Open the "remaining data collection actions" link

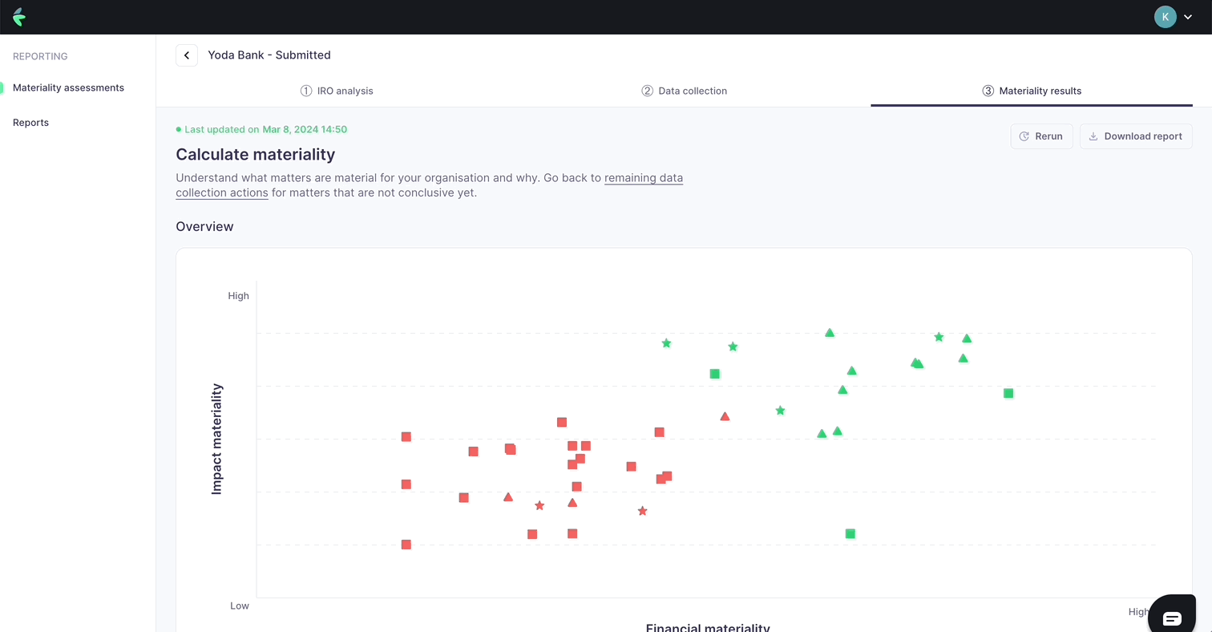[644, 177]
